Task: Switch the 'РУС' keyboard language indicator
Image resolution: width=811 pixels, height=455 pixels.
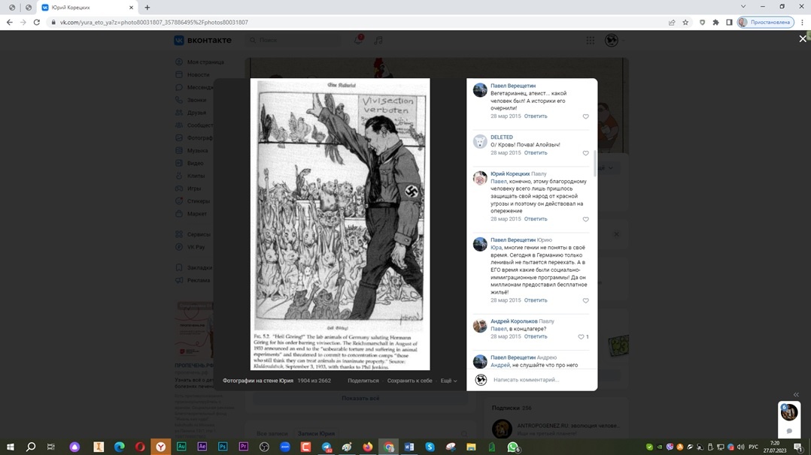Action: (753, 447)
